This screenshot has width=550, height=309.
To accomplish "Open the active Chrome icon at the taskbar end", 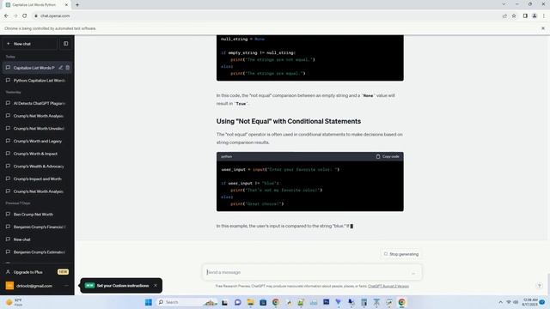I will click(x=401, y=302).
